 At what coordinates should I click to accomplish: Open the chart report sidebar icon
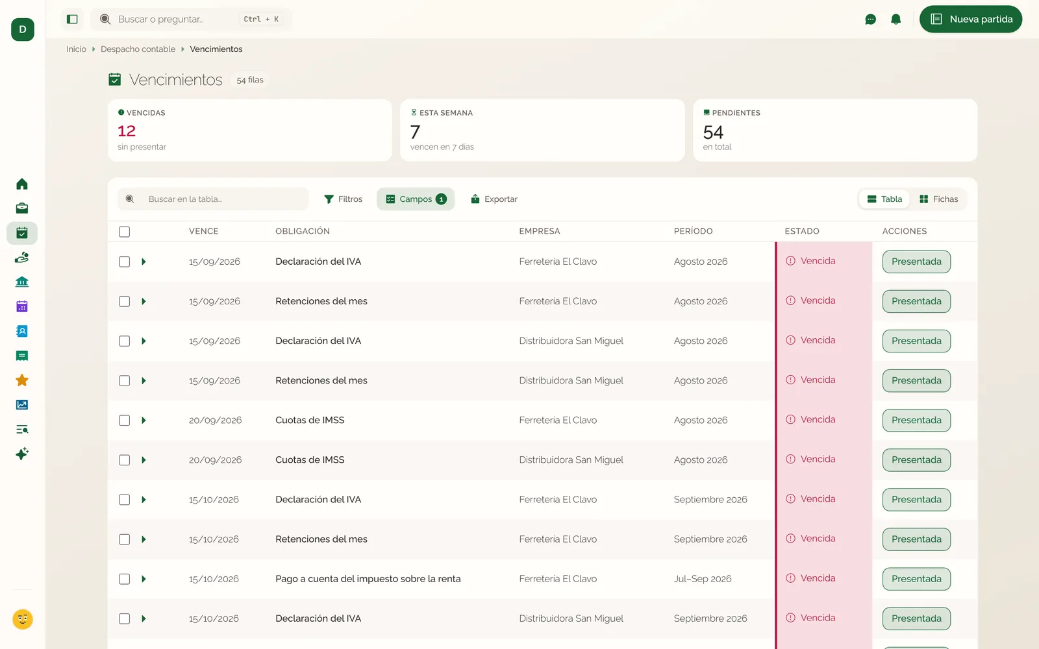point(22,404)
